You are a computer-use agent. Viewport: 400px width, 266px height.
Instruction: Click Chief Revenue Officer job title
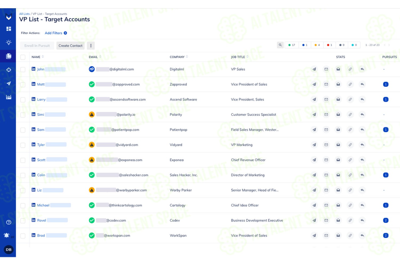tap(248, 160)
